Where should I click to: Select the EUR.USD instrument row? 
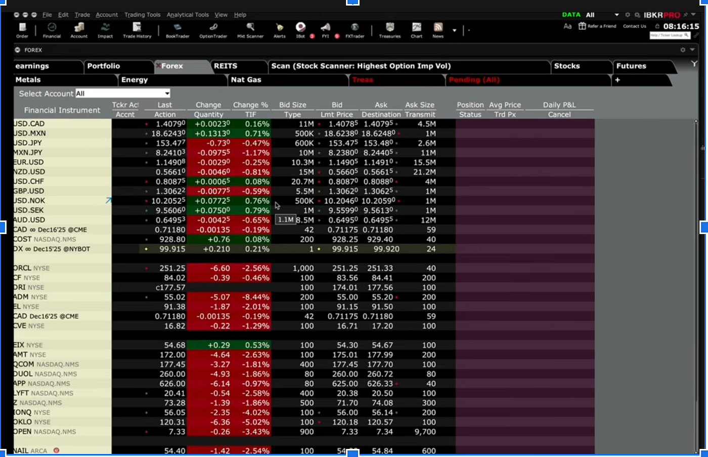coord(235,162)
